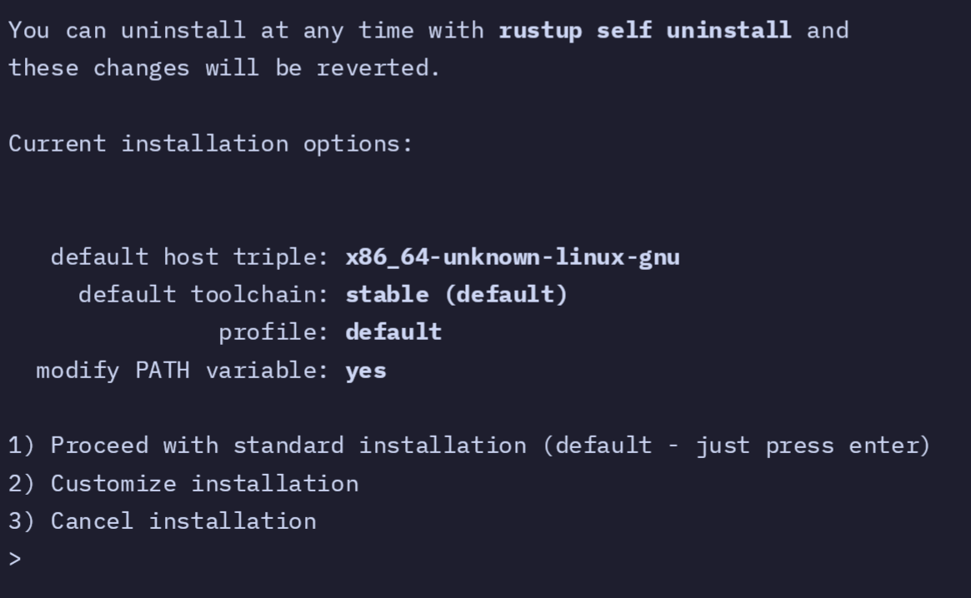Click the '(default - just press enter)' text
971x598 pixels.
pos(736,446)
